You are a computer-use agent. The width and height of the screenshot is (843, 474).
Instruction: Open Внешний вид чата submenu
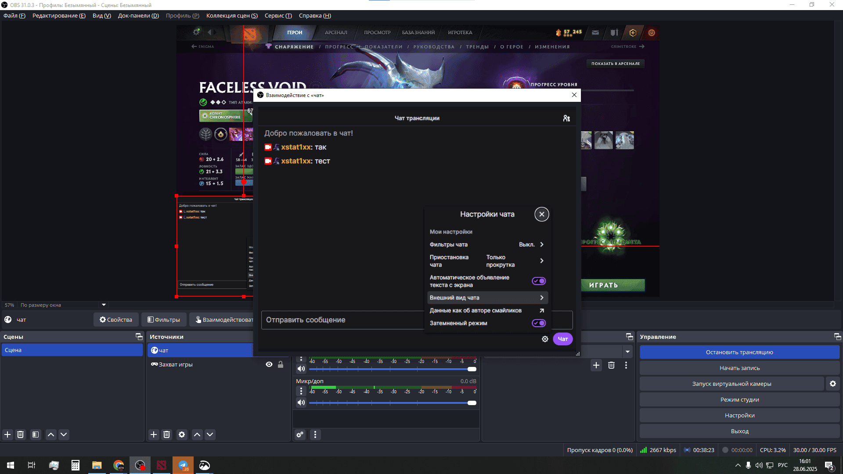[487, 298]
